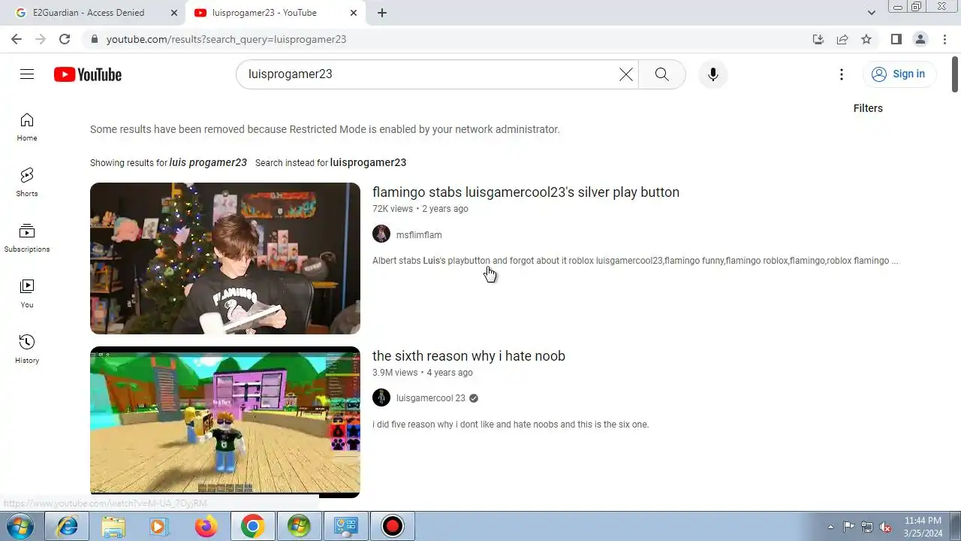Show hidden system tray icons arrow

coord(830,527)
